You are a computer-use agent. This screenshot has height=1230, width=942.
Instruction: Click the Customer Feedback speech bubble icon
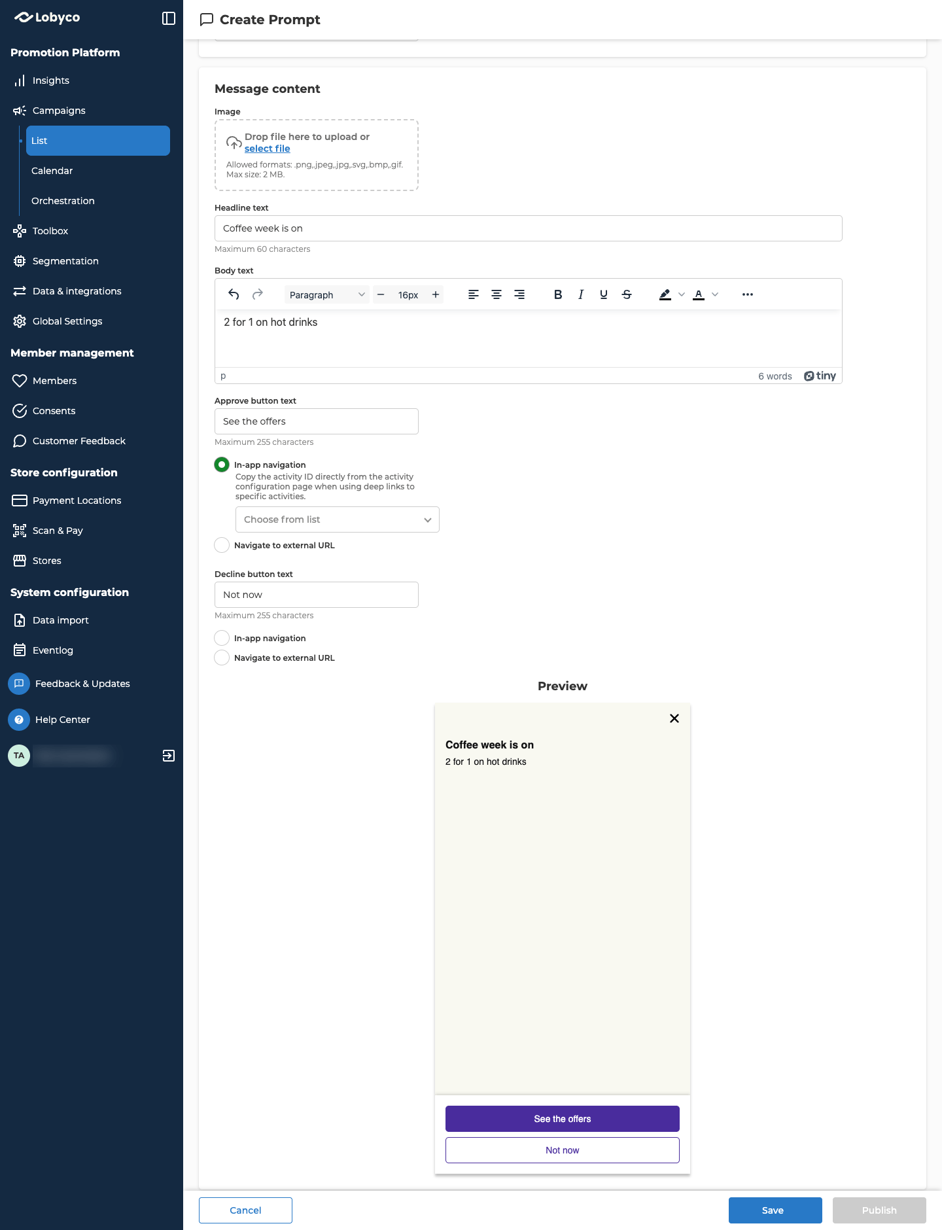[20, 441]
